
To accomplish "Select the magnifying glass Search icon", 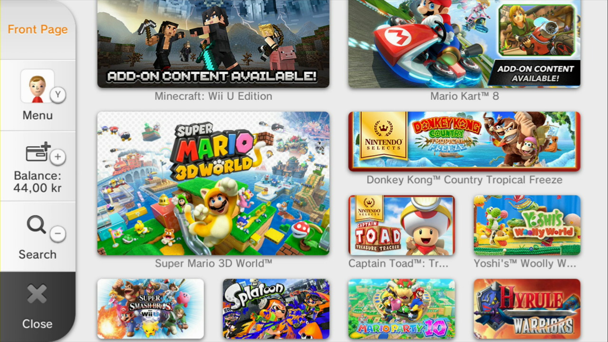I will [36, 225].
